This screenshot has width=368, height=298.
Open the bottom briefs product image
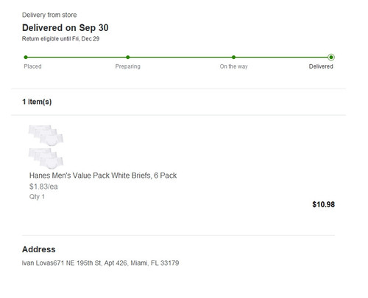click(x=46, y=159)
